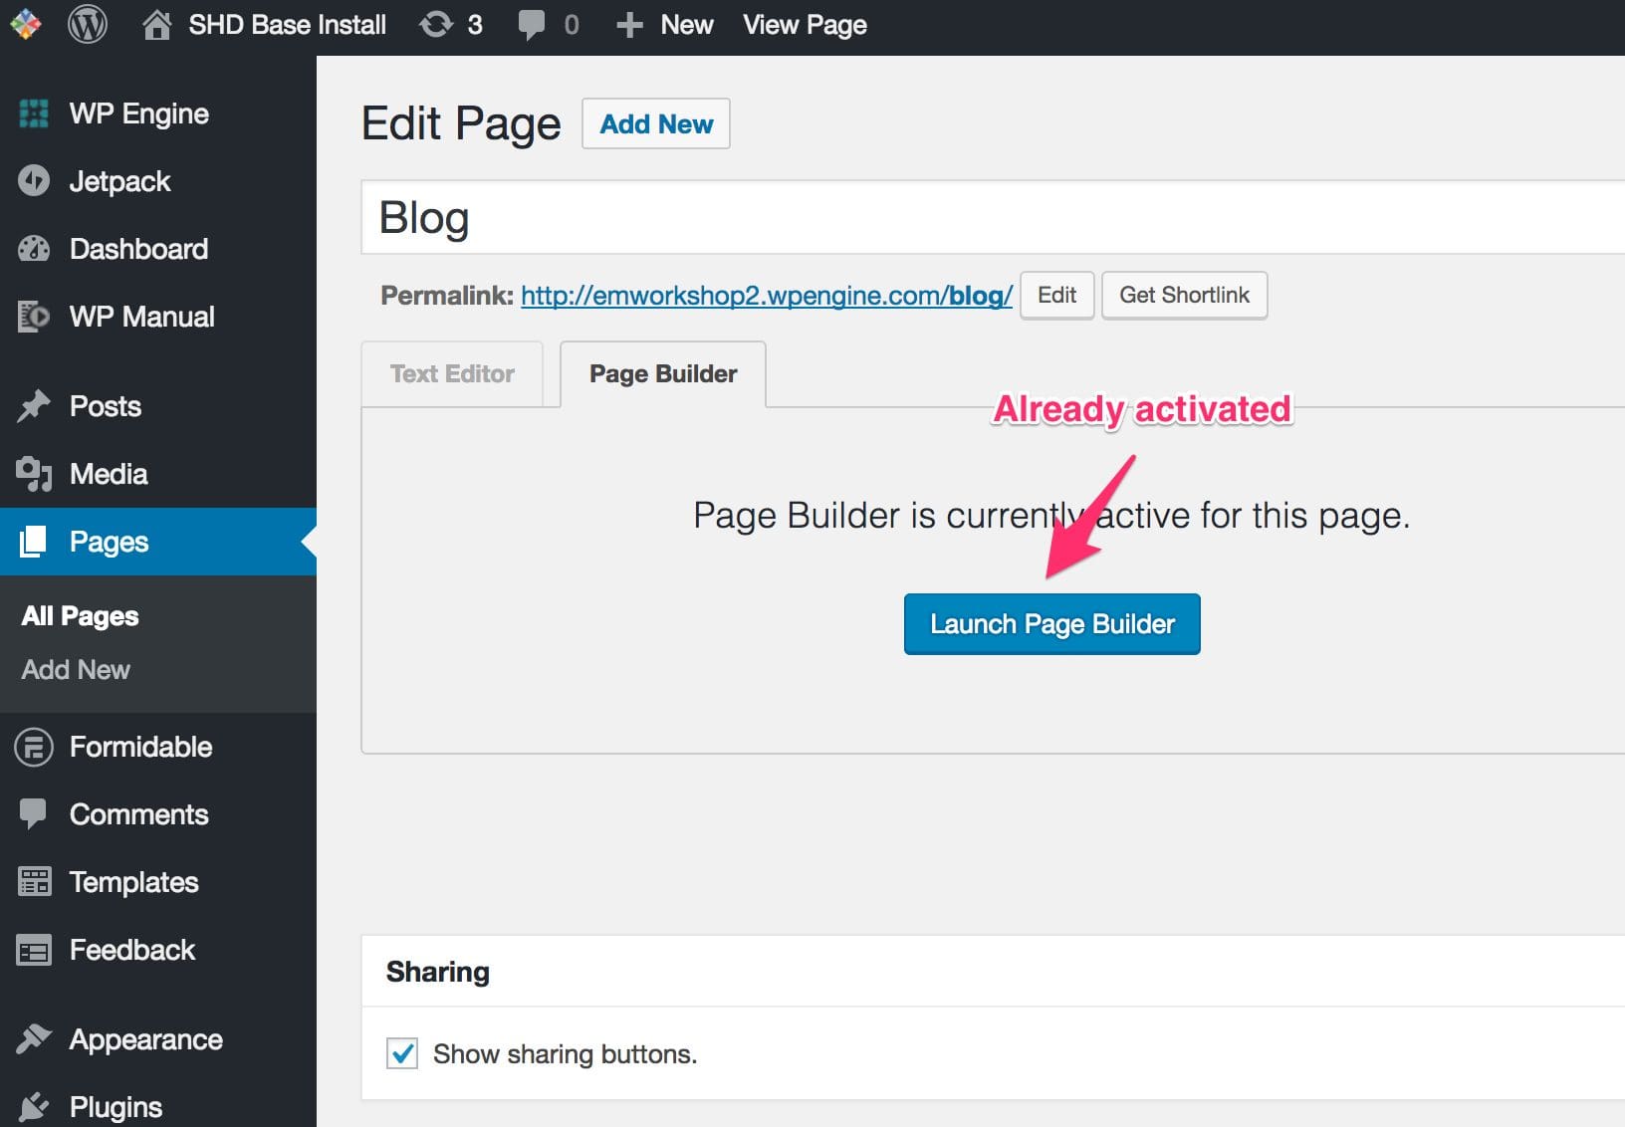Viewport: 1625px width, 1127px height.
Task: Click the Posts pushpin icon
Action: (x=34, y=406)
